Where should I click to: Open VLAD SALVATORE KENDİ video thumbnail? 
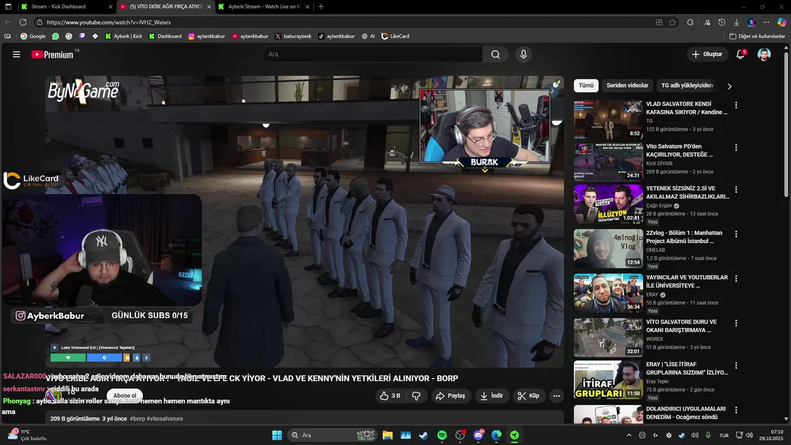click(x=608, y=120)
